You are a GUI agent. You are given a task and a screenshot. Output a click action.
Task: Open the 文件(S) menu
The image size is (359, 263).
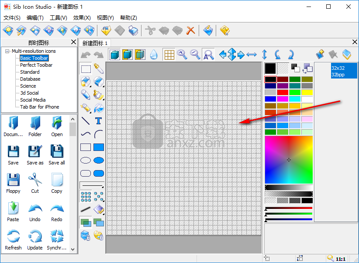pyautogui.click(x=12, y=18)
